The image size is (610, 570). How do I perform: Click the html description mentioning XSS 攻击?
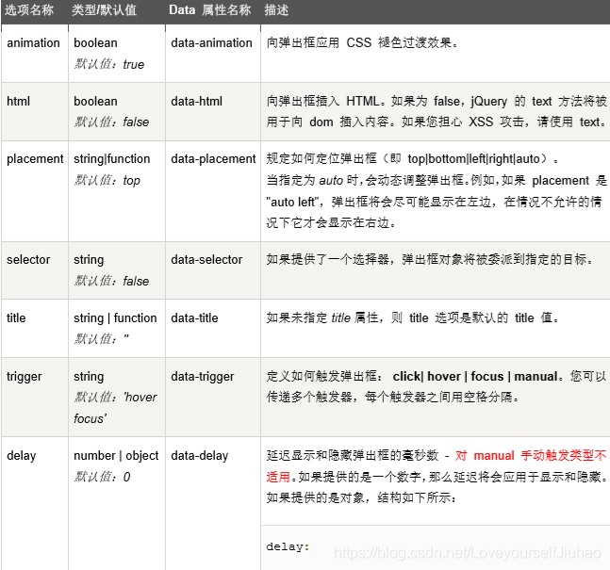(x=437, y=111)
